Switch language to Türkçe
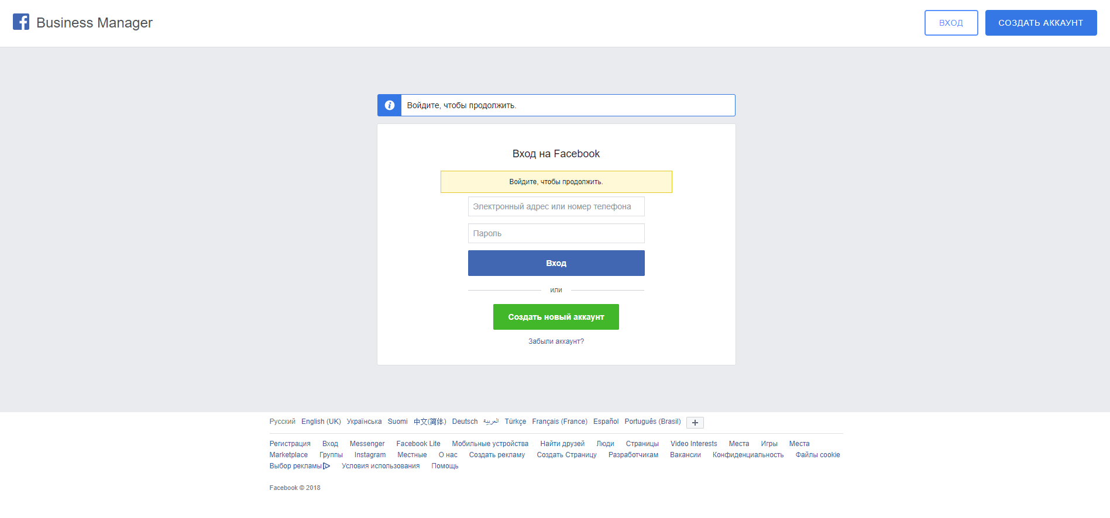The height and width of the screenshot is (518, 1110). (x=515, y=422)
